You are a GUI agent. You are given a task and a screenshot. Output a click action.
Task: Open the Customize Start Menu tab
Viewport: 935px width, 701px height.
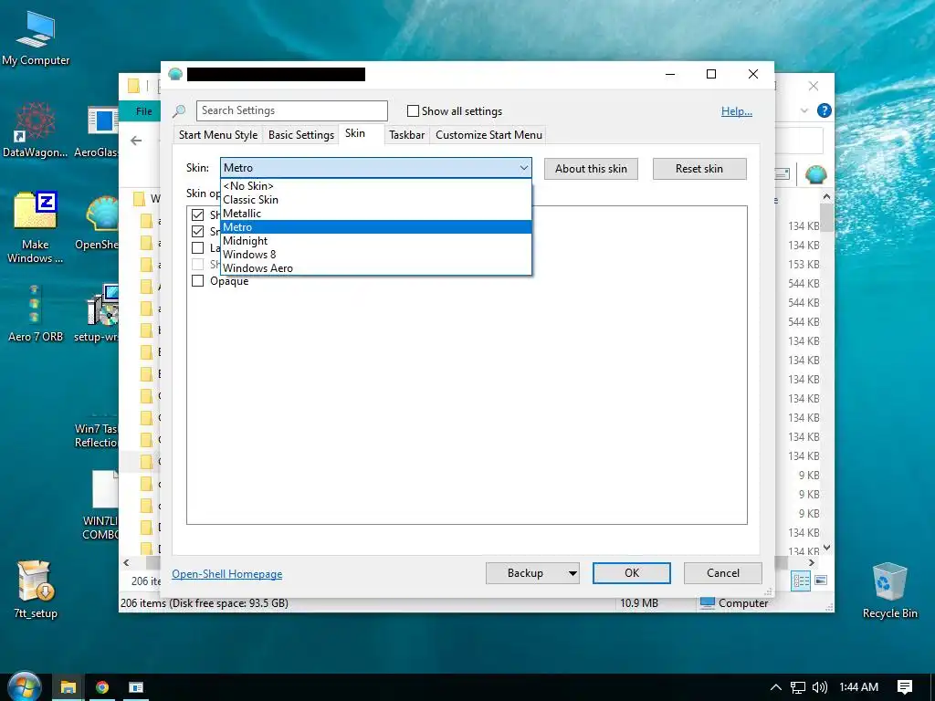(489, 135)
